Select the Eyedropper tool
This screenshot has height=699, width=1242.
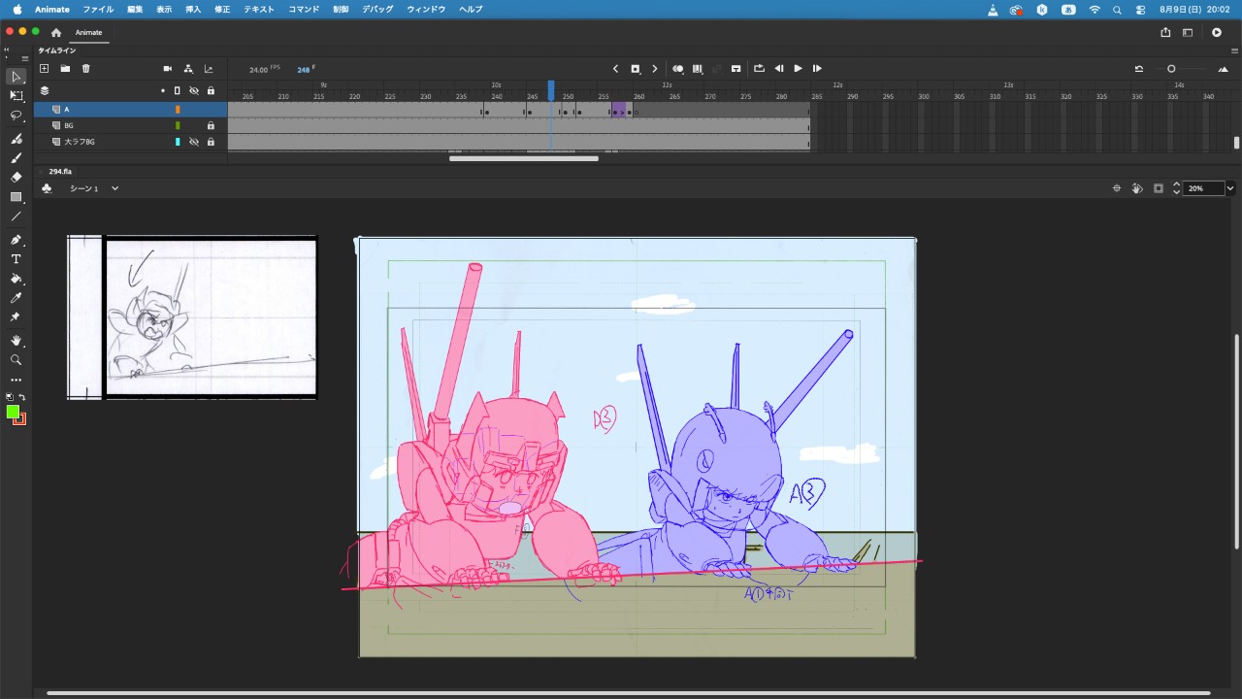tap(16, 298)
